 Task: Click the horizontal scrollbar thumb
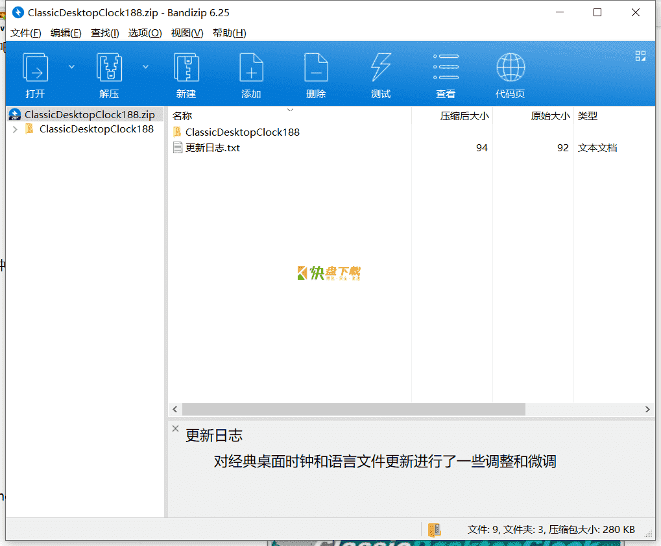[x=354, y=409]
